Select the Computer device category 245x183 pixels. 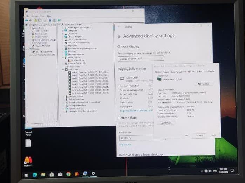pos(72,31)
